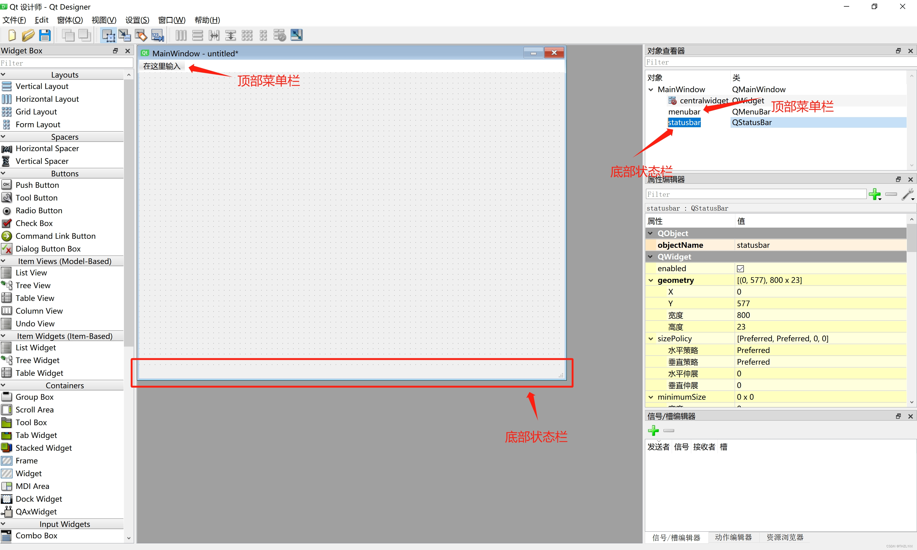
Task: Click the object inspector Filter field
Action: 781,62
